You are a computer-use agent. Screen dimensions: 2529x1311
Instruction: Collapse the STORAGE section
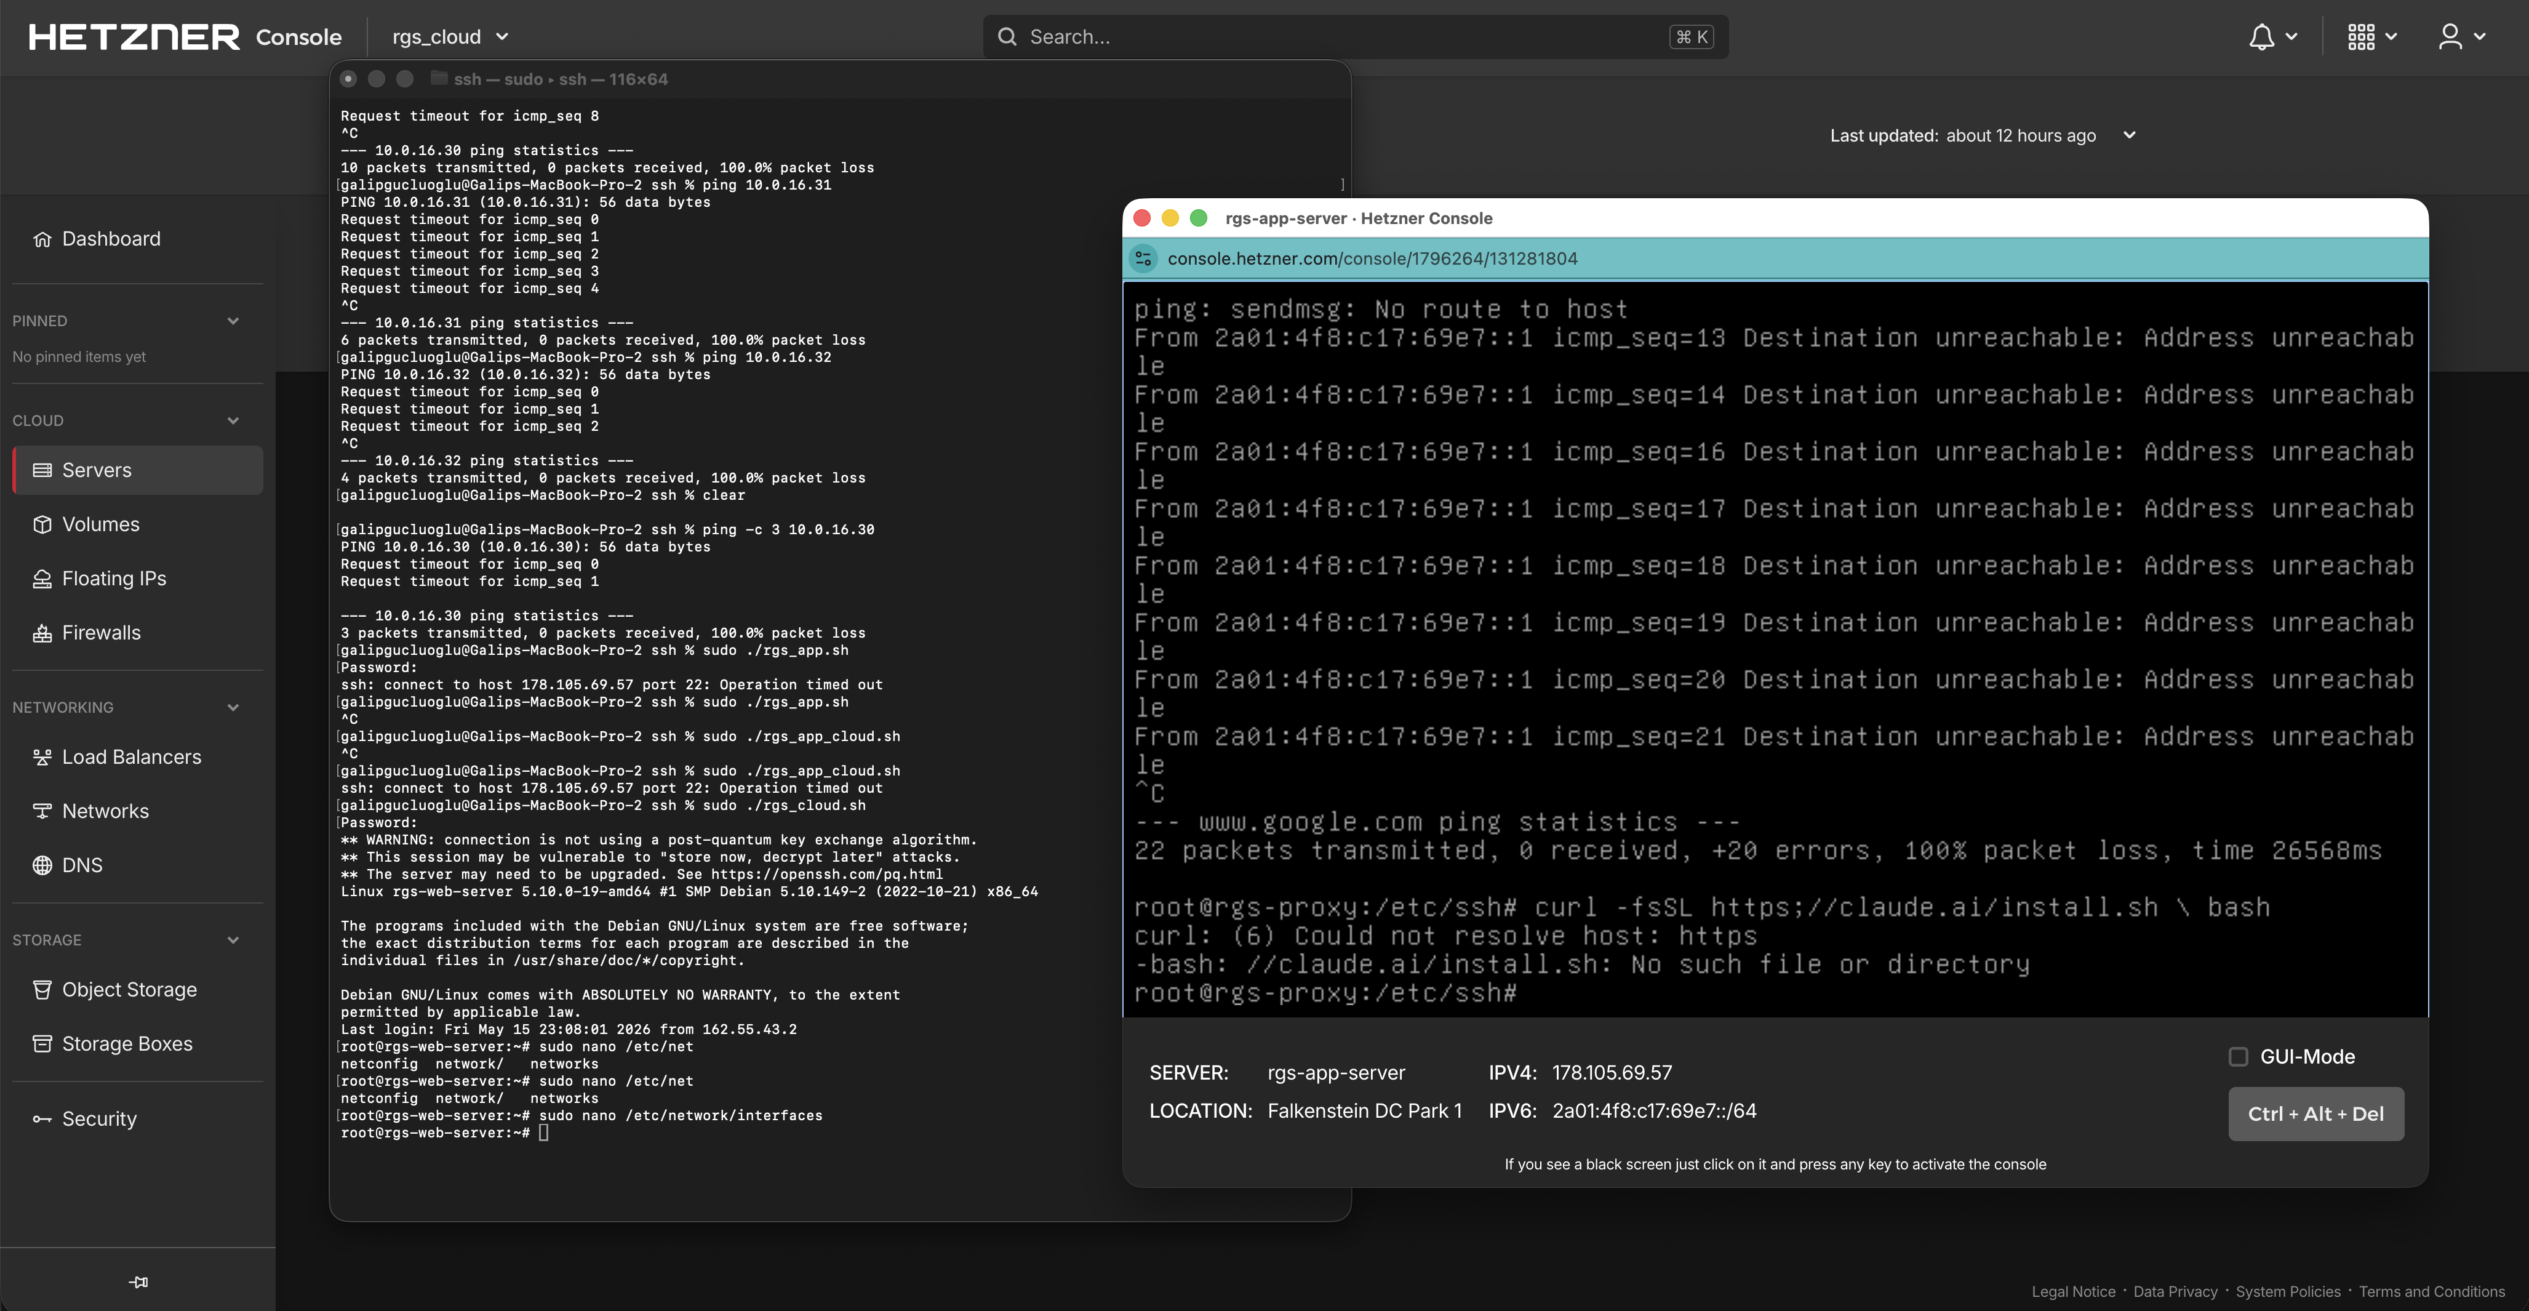(x=233, y=940)
